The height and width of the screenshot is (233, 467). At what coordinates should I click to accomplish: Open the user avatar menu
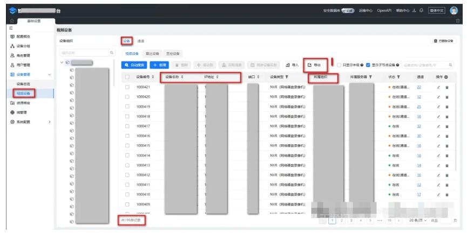(x=454, y=10)
